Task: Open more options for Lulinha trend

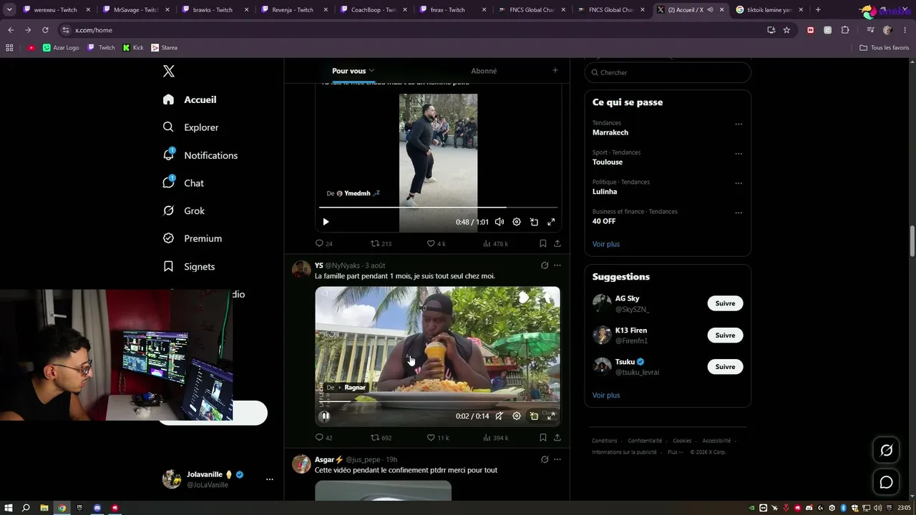Action: [x=739, y=183]
